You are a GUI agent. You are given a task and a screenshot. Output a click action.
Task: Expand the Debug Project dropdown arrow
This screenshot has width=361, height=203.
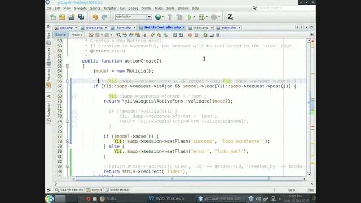tap(206, 17)
